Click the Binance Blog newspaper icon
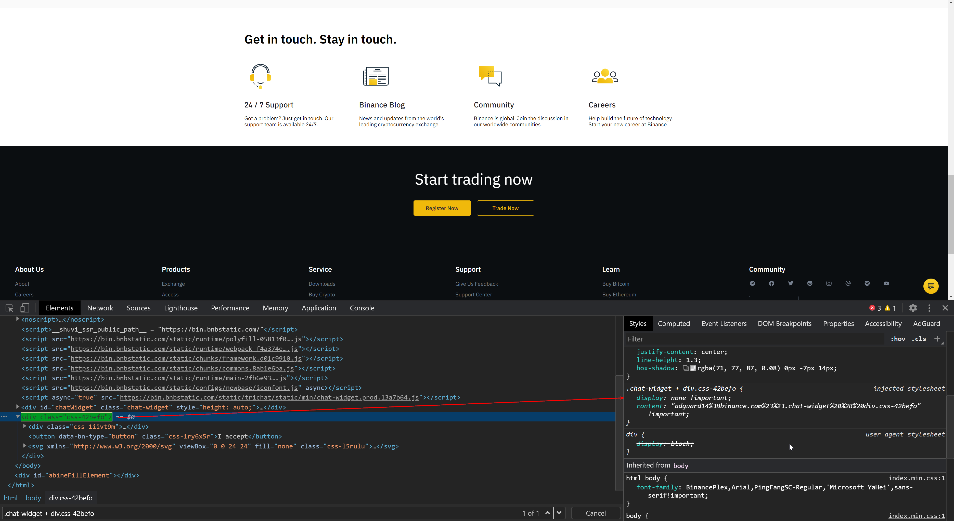Screen dimensions: 954x521 click(376, 76)
